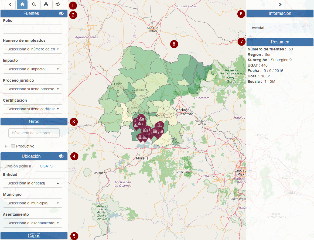Focus the Búsqueda de sectores search box
Screen dimensions: 314x240
34,133
